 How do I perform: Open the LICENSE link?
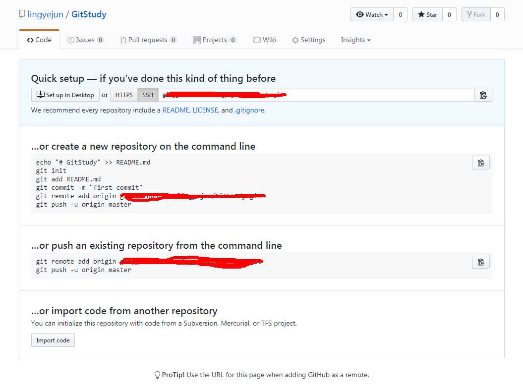tap(206, 111)
